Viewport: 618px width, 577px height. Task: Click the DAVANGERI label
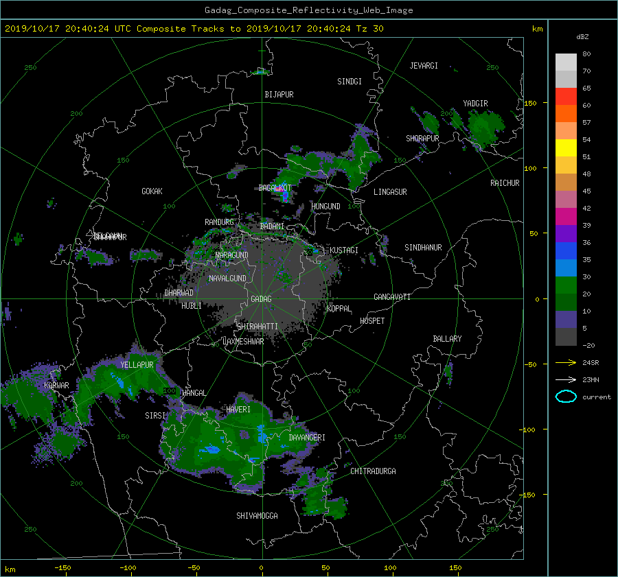click(x=307, y=438)
